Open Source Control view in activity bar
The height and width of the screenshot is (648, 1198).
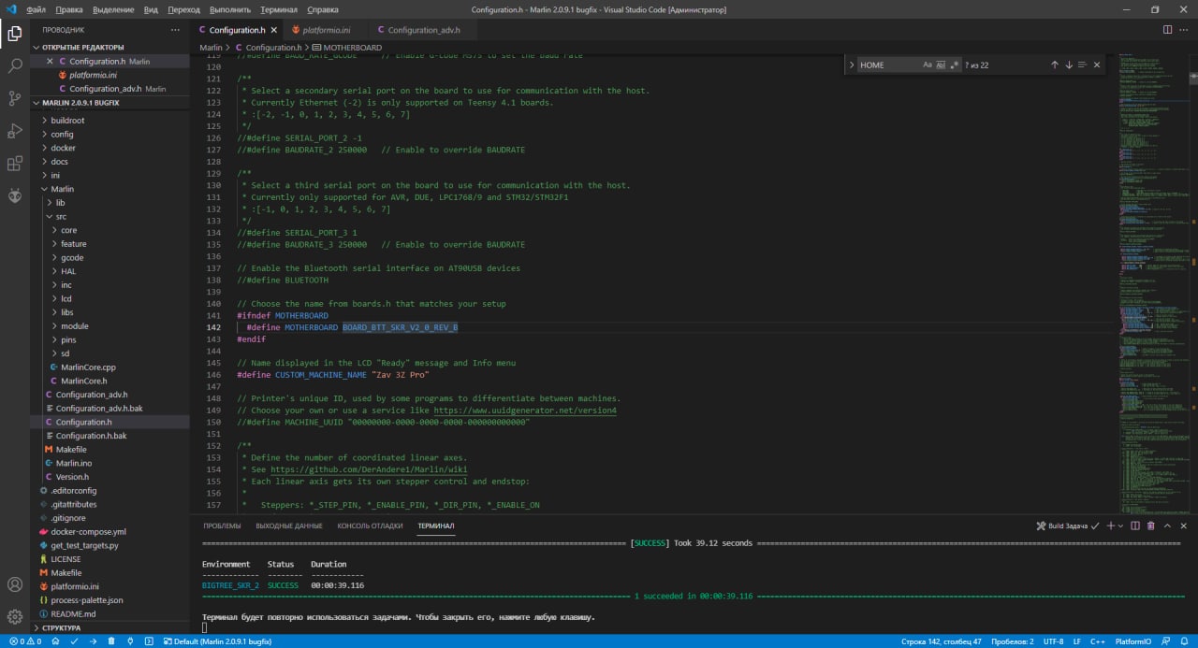pyautogui.click(x=15, y=98)
